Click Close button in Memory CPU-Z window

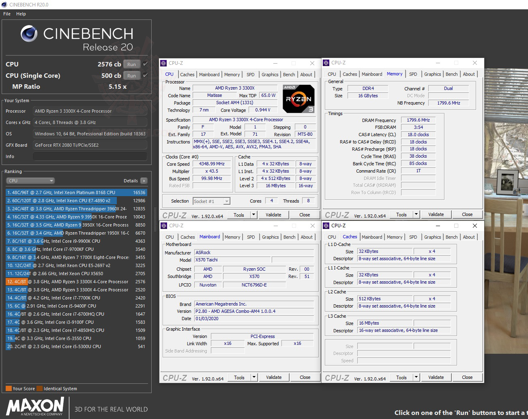coord(467,214)
